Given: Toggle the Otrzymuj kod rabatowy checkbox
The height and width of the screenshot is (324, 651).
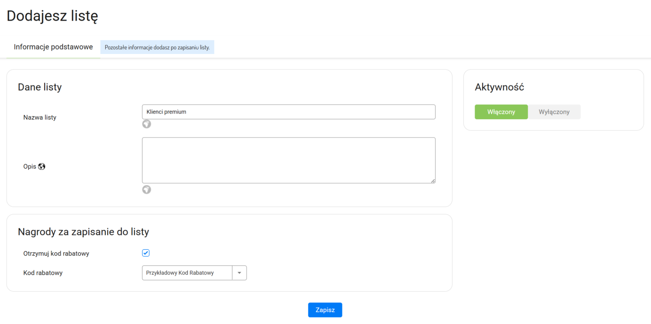Looking at the screenshot, I should click(146, 253).
